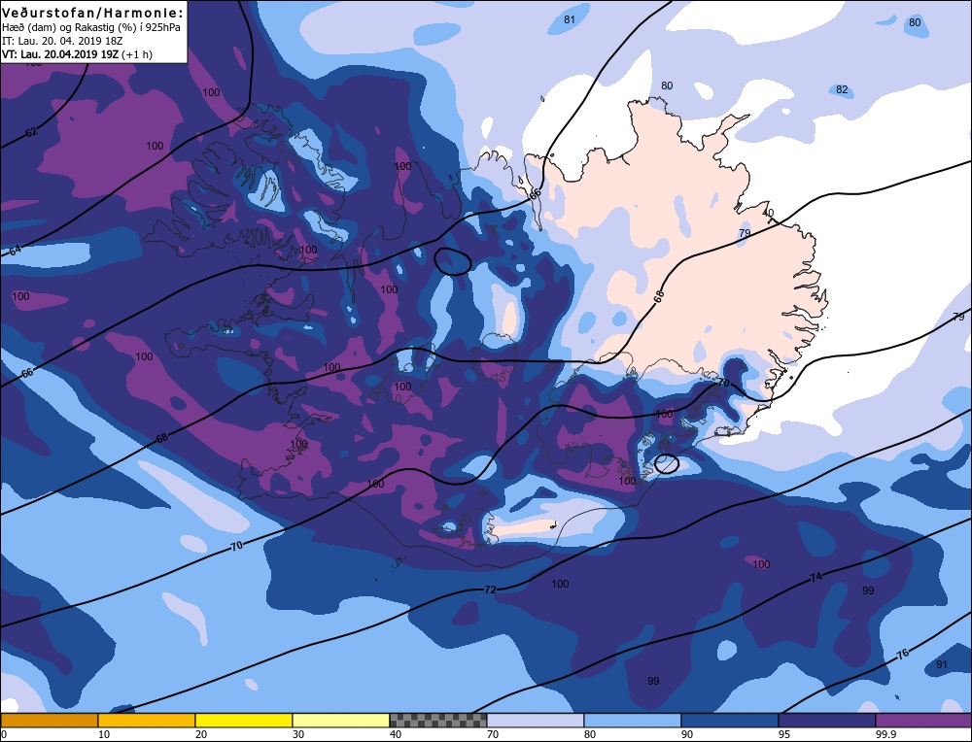The image size is (972, 742).
Task: Click the contour label 72
Action: 490,590
